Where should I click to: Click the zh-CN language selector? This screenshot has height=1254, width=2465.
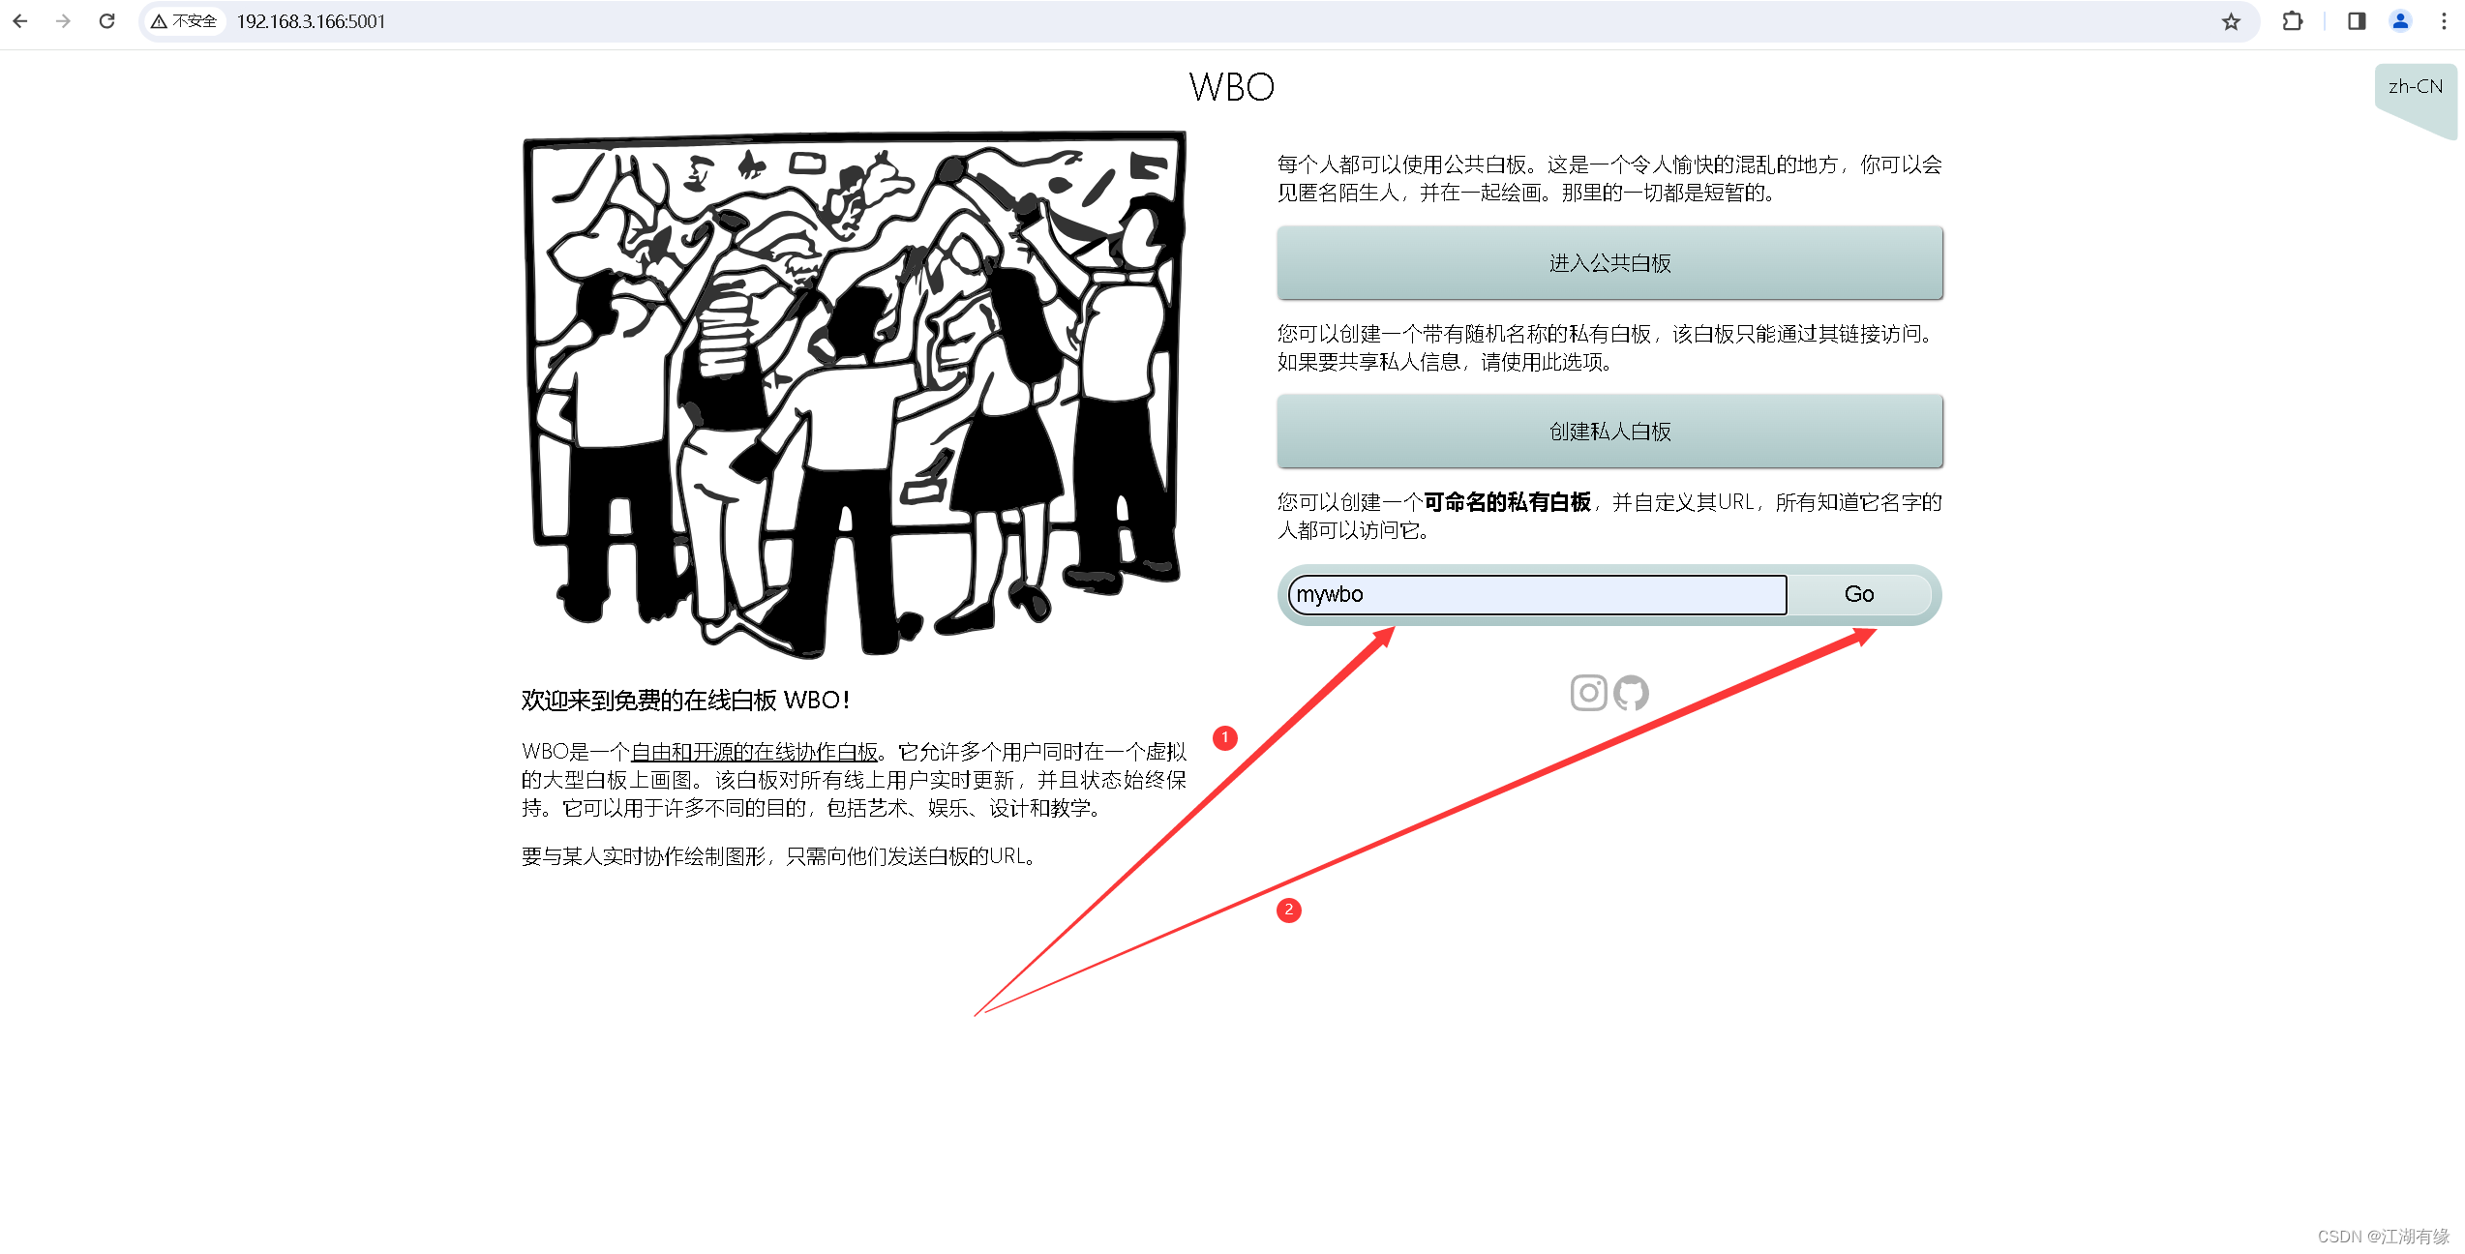2417,88
